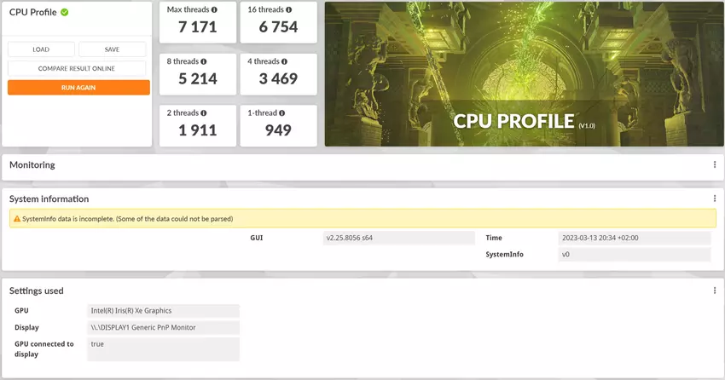
Task: Click COMPARE RESULT ONLINE
Action: click(x=77, y=68)
